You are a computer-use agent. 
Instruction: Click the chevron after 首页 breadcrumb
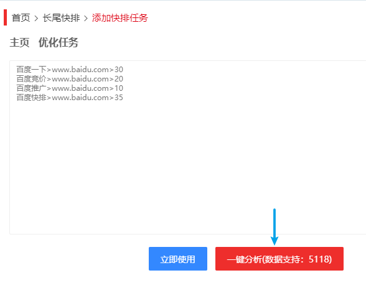[36, 18]
